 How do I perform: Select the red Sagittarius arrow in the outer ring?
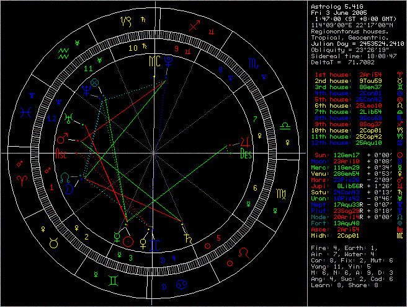point(196,27)
